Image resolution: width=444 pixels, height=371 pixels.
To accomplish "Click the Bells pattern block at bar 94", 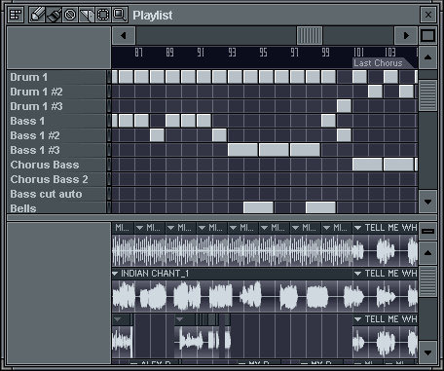I will tap(258, 207).
